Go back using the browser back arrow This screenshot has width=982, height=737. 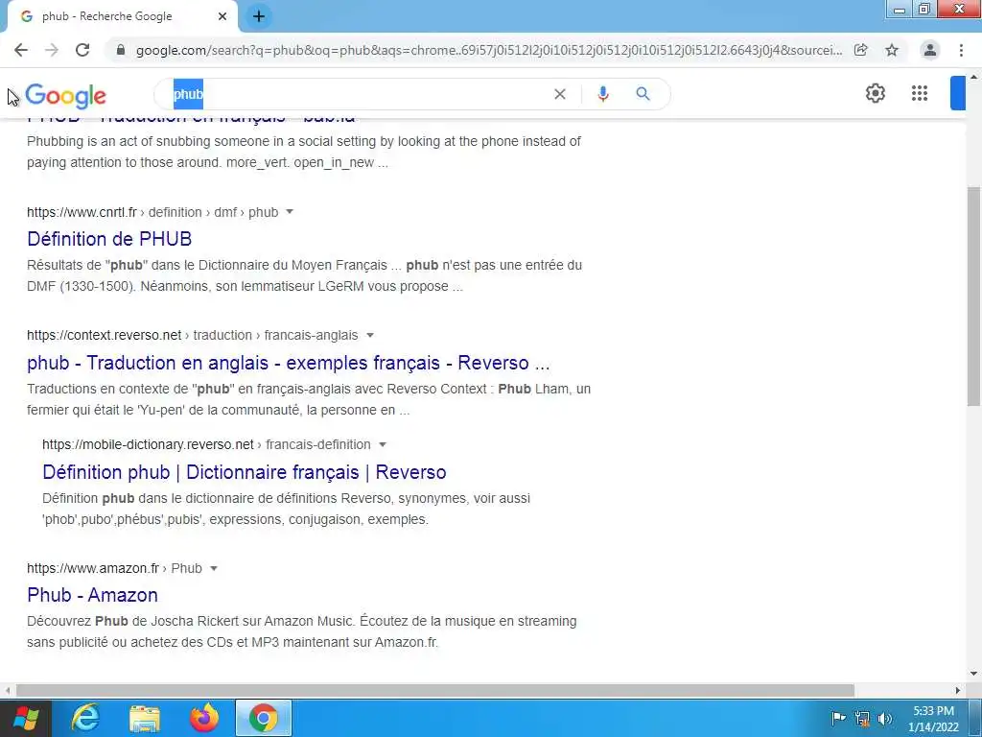click(x=21, y=50)
